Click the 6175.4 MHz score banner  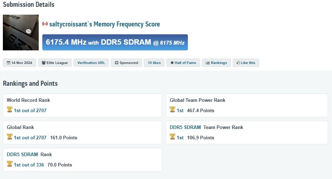coord(115,42)
